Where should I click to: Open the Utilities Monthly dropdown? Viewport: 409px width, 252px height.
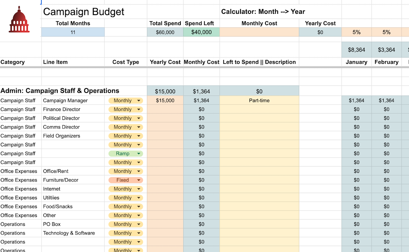125,197
